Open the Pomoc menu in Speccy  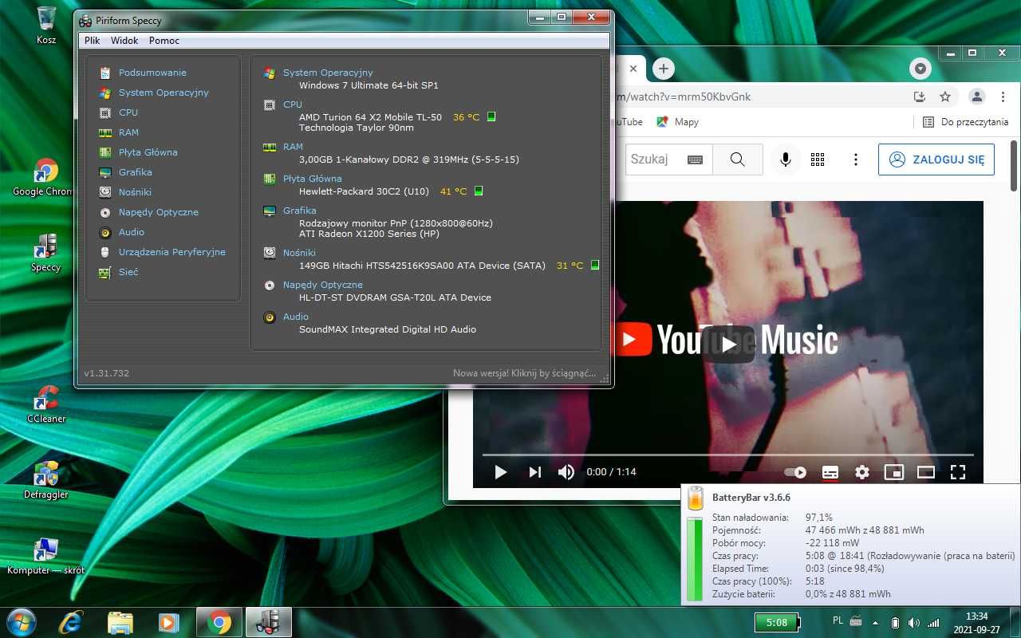[164, 41]
